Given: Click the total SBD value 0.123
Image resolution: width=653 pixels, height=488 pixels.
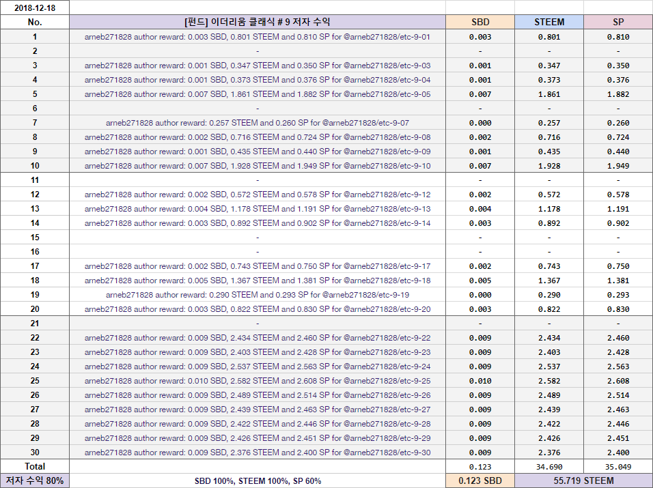Looking at the screenshot, I should (480, 468).
